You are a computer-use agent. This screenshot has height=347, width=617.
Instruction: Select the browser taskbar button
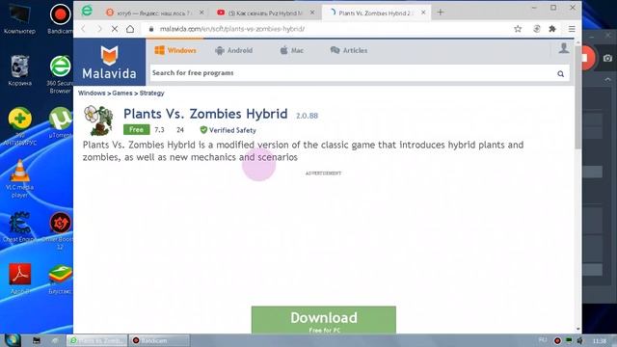[96, 340]
